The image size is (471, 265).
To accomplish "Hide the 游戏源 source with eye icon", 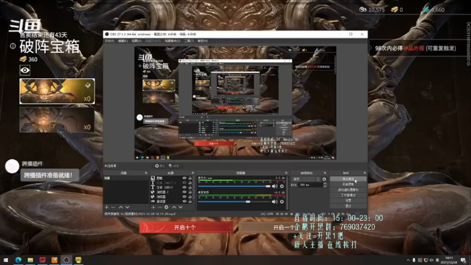I will [x=184, y=201].
